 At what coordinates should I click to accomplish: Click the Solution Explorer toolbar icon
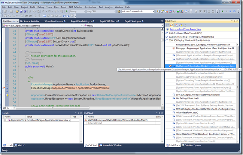(158, 11)
